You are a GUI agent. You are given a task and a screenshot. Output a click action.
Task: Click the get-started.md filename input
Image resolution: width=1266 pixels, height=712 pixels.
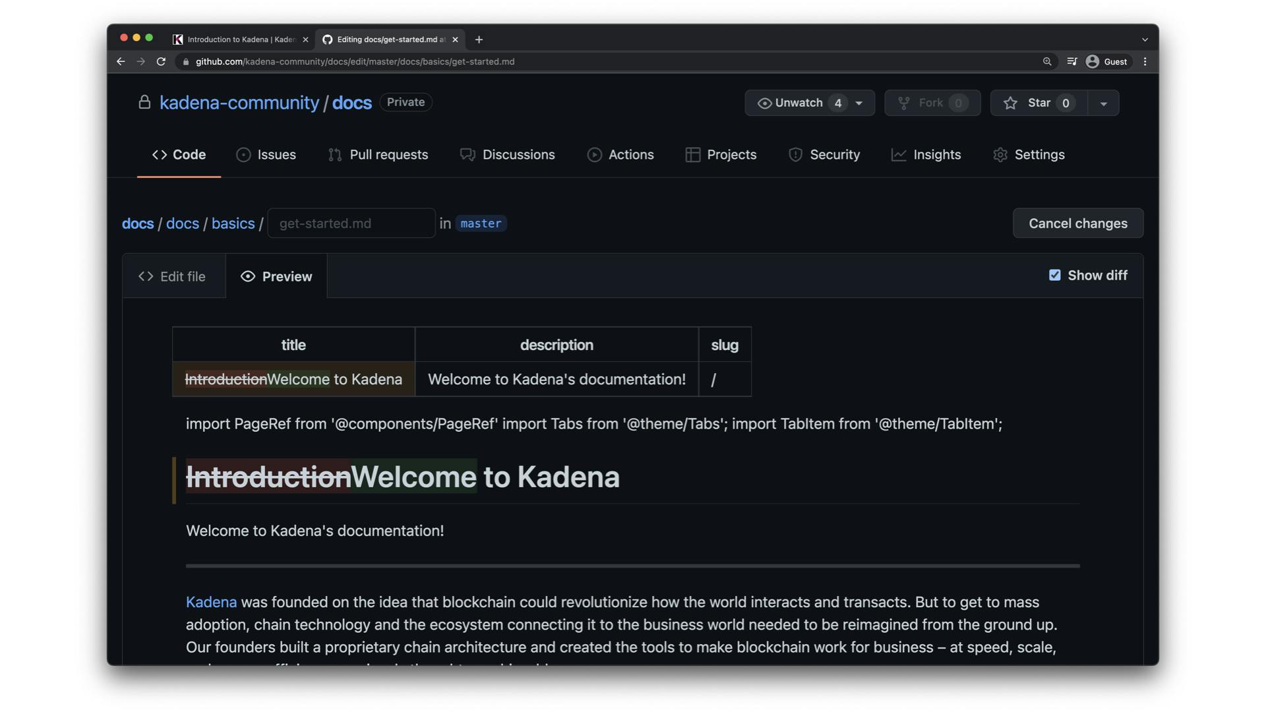(351, 223)
